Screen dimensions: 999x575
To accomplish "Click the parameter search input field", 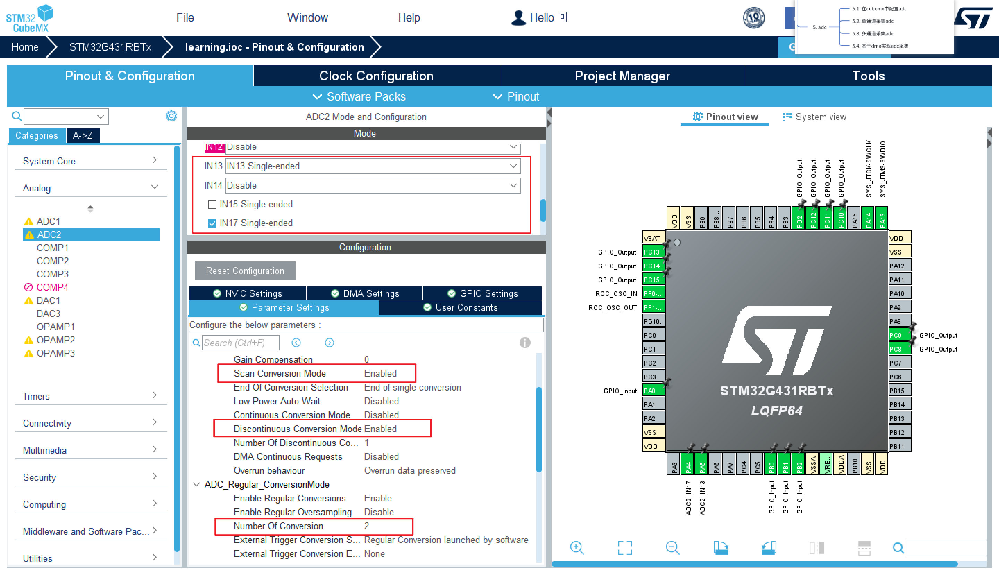I will (240, 342).
